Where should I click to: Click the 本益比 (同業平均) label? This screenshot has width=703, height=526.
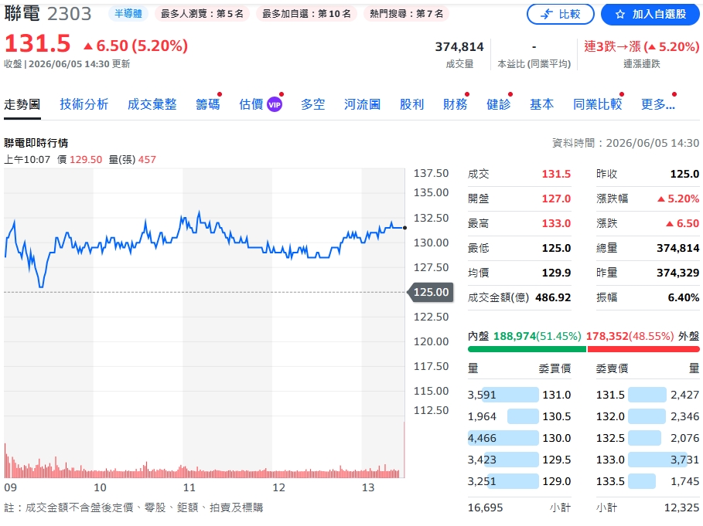(534, 64)
